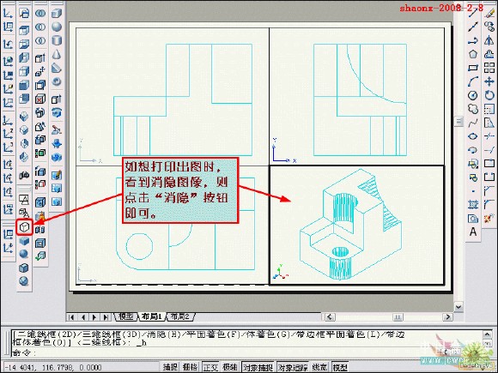
Task: Select the Wedge solid tool
Action: (57, 68)
